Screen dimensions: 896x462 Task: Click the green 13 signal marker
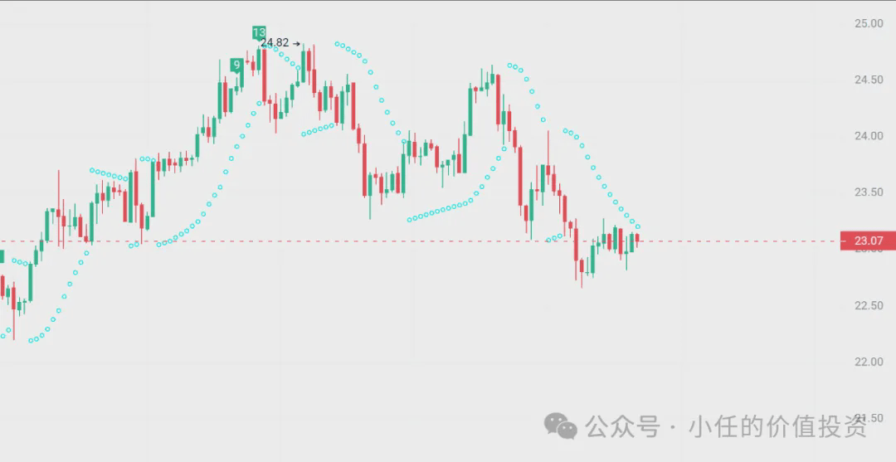coord(259,32)
